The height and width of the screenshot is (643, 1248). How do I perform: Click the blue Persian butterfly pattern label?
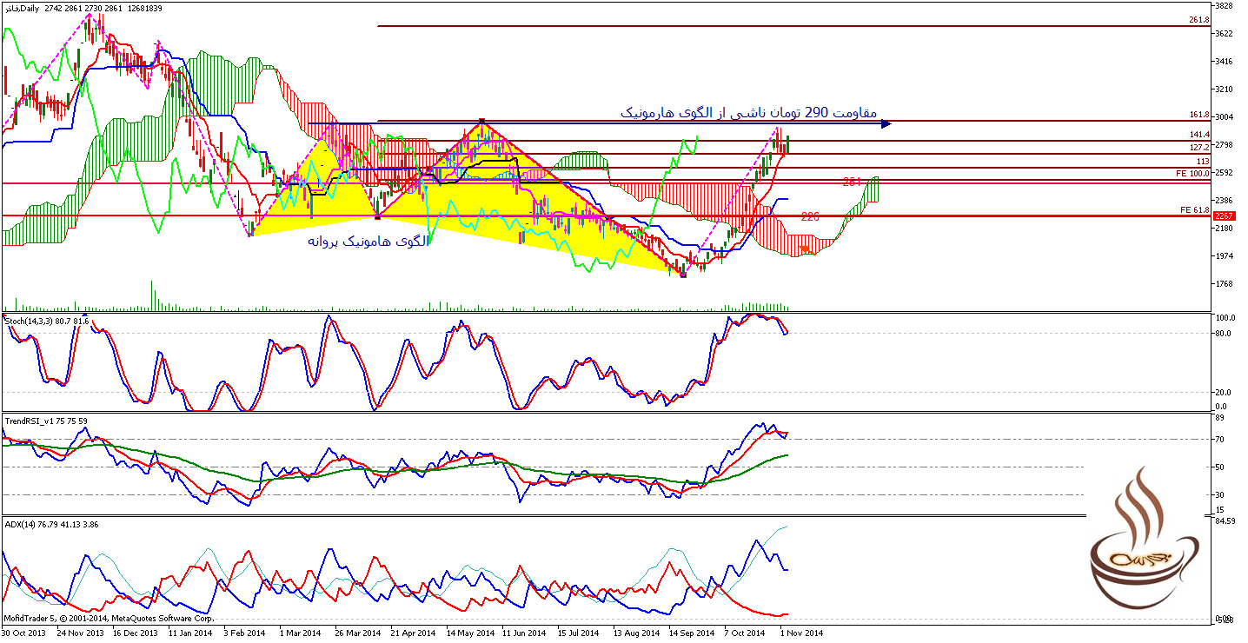(368, 241)
